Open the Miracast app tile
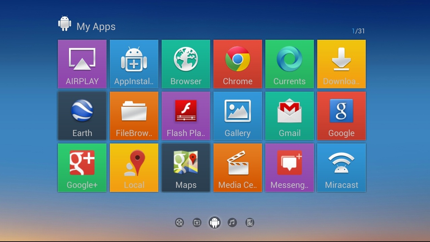The width and height of the screenshot is (430, 242). (x=341, y=168)
